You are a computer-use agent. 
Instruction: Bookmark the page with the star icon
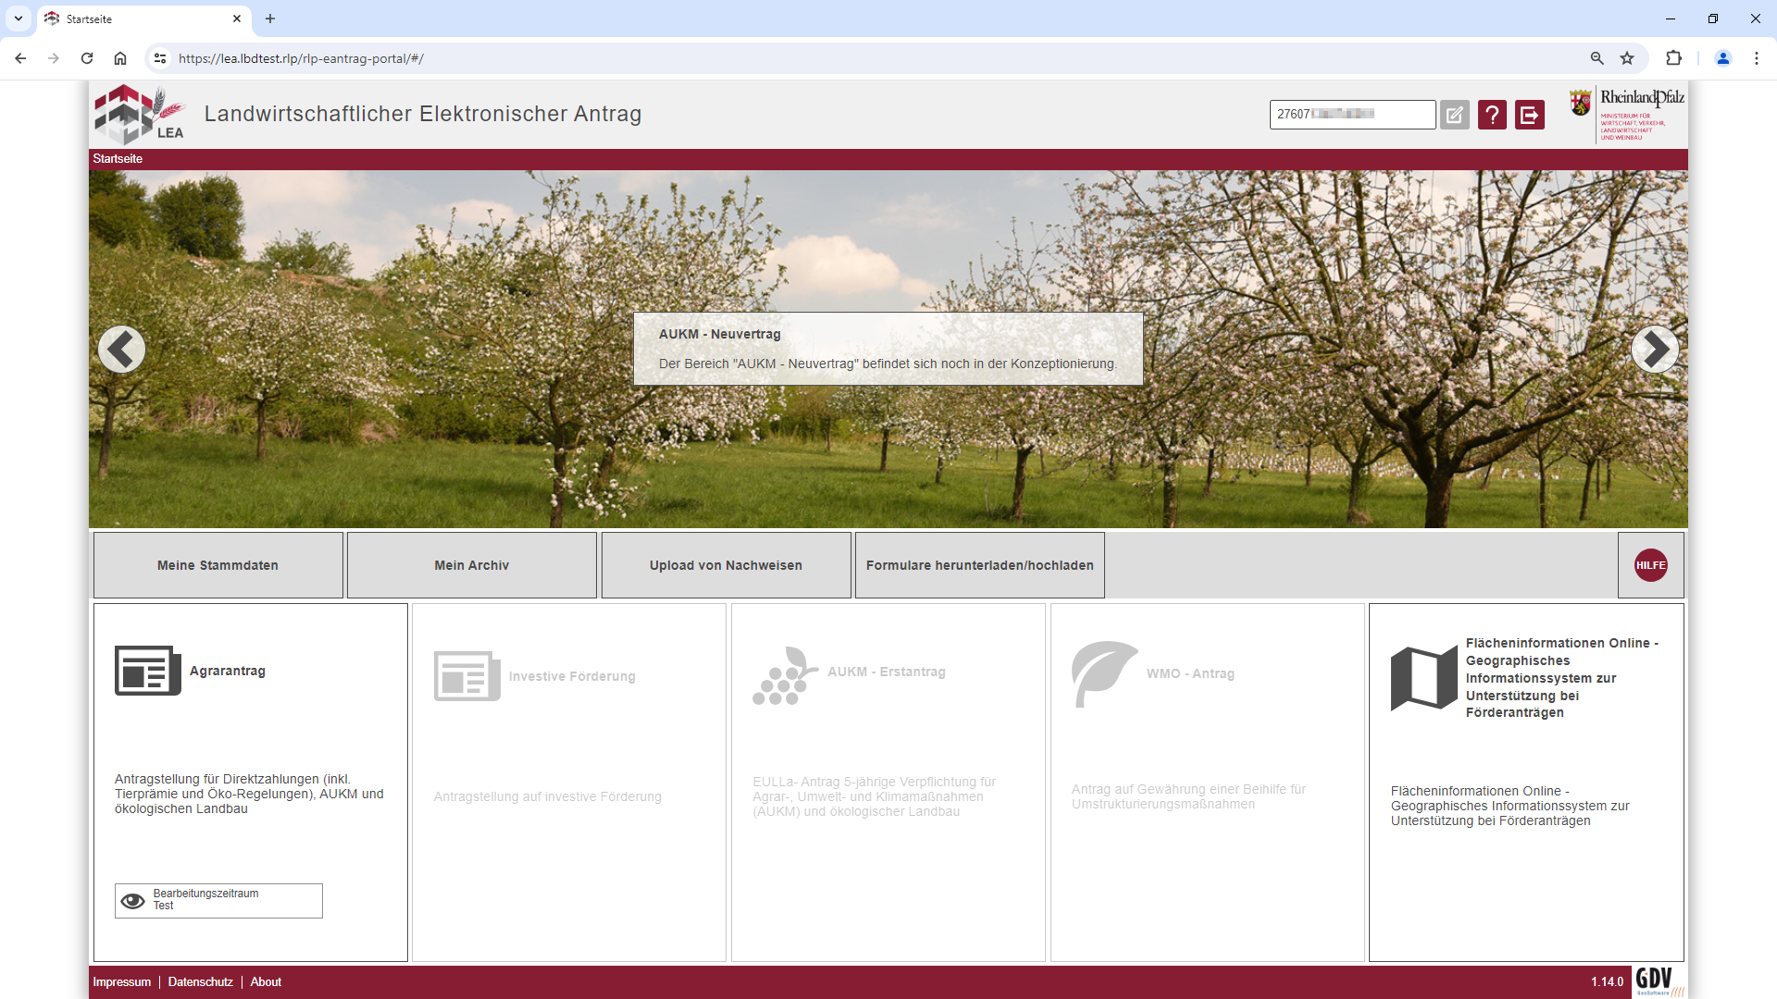pos(1627,58)
